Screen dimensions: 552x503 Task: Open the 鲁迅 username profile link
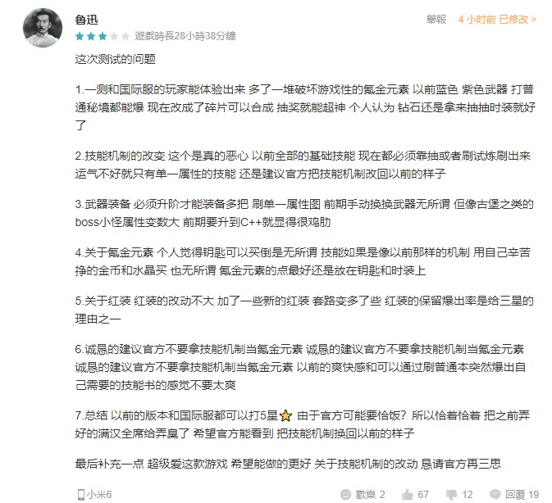click(86, 20)
